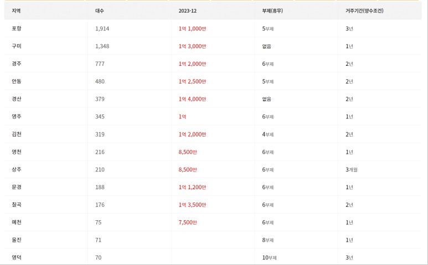Click the count value 75
428x265 pixels.
click(x=98, y=222)
